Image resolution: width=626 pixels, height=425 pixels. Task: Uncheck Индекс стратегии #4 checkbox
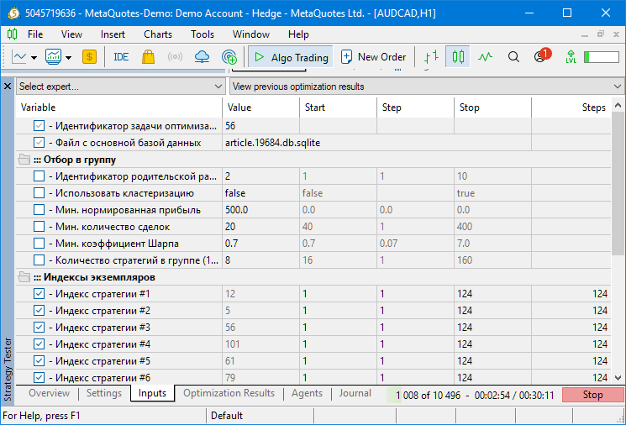pos(39,344)
